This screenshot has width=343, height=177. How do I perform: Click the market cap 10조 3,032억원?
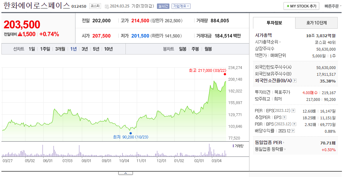pos(321,36)
